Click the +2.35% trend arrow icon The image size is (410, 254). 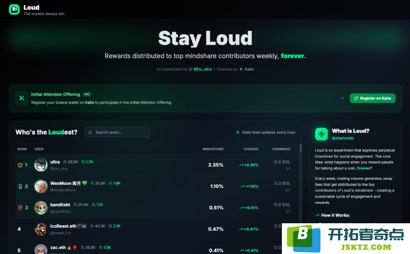coord(241,165)
